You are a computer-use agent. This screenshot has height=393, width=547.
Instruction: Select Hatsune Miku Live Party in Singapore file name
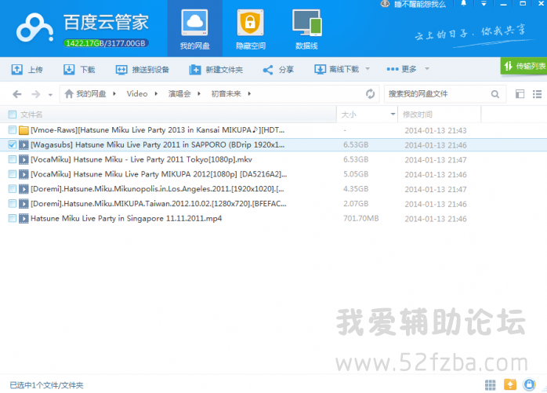[126, 218]
